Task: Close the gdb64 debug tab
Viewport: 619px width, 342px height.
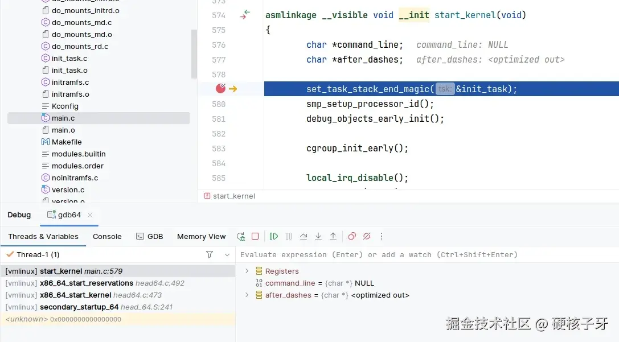Action: click(90, 215)
